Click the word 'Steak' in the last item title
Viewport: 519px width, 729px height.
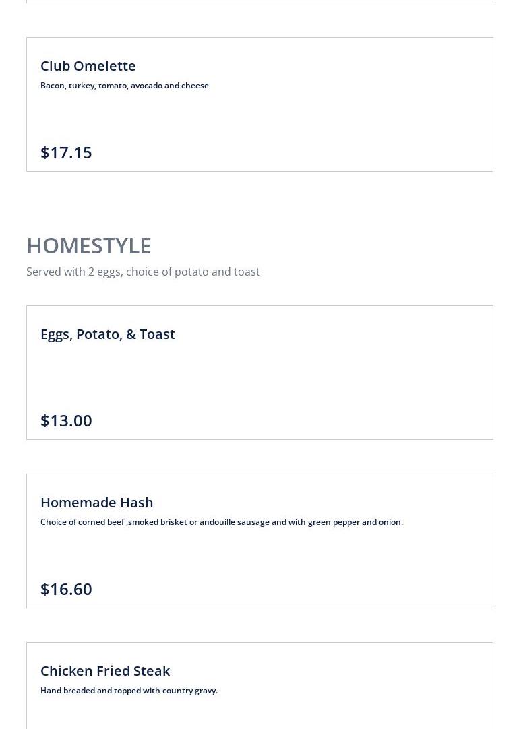[x=152, y=671]
